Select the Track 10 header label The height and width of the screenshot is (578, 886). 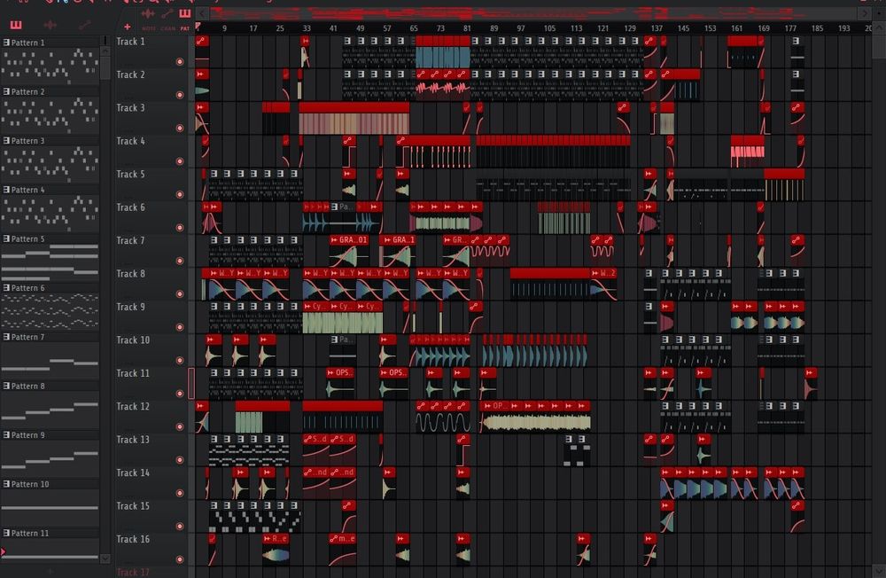tap(133, 340)
